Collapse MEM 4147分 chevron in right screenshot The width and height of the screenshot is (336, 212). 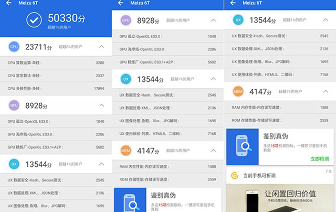coord(325,91)
